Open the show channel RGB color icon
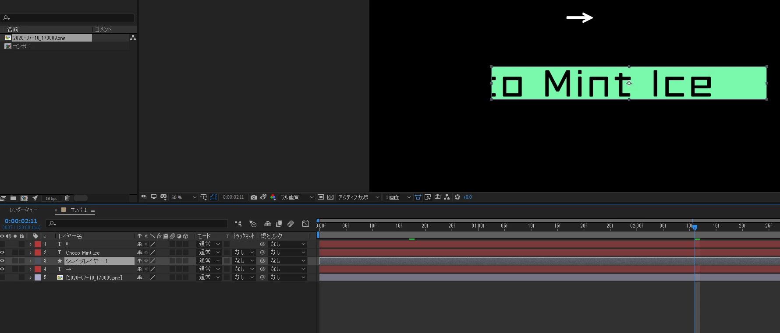This screenshot has height=333, width=780. pos(273,197)
